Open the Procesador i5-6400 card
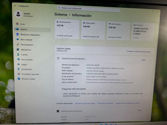The width and height of the screenshot is (167, 125). [143, 32]
